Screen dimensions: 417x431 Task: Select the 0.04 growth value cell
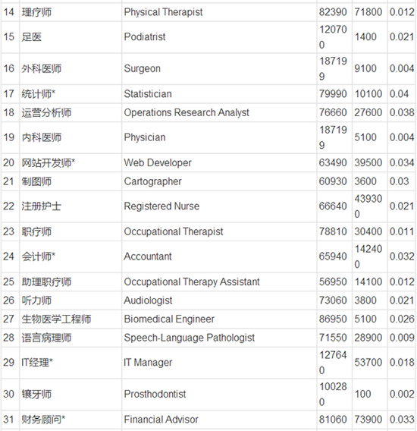[401, 94]
